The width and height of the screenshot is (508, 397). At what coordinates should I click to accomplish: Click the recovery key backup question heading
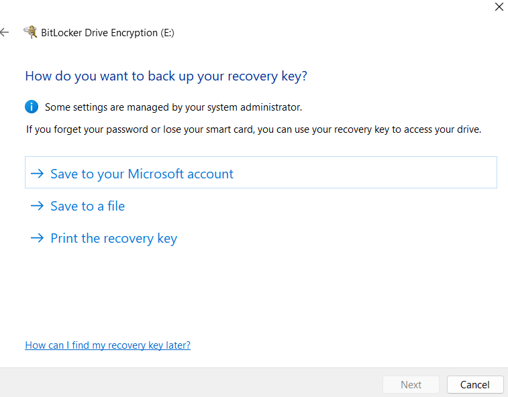point(166,76)
